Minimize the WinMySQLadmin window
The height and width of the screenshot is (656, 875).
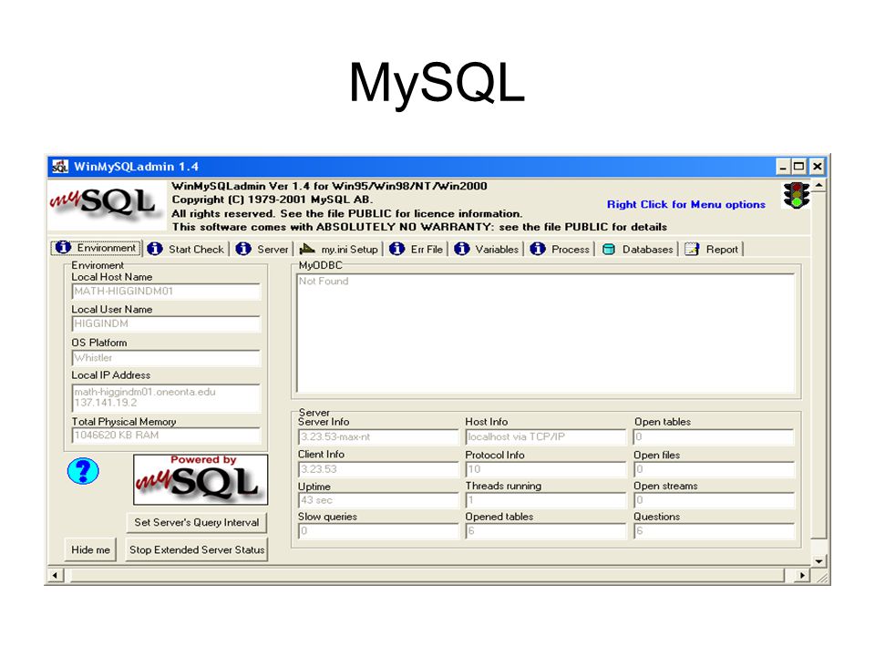coord(784,166)
